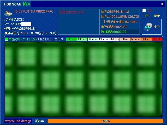Image resolution: width=167 pixels, height=125 pixels.
Task: Start scan with the 検査 button label
Action: [156, 27]
